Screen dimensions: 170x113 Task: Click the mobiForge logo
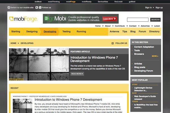24,19
